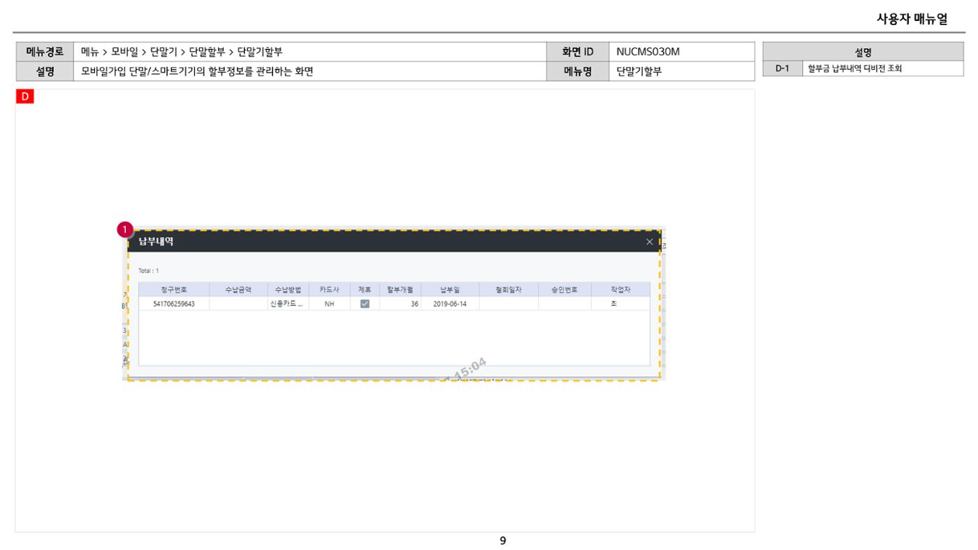Click the 제휴 column header
The image size is (978, 550).
(x=365, y=290)
